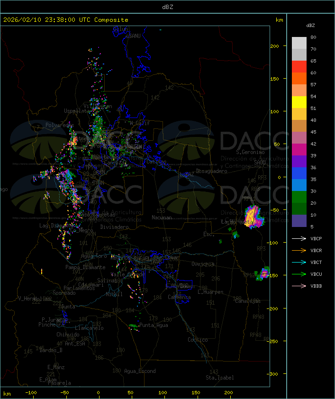The image size is (335, 399).
Task: Click the VBCP legend label
Action: tap(316, 239)
